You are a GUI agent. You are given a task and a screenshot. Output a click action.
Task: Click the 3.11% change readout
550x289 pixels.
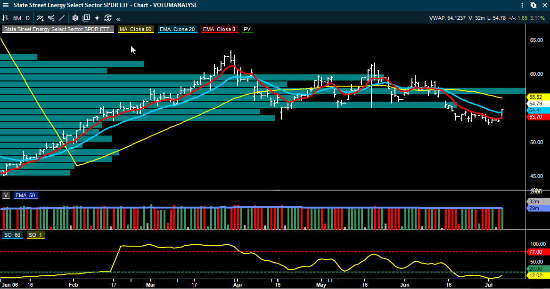pos(537,18)
